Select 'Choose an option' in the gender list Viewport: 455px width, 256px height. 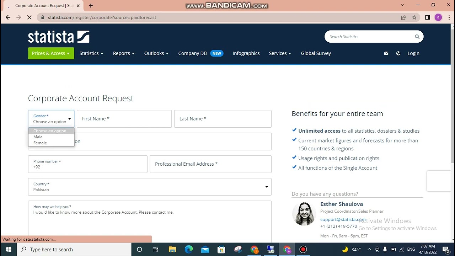point(51,131)
